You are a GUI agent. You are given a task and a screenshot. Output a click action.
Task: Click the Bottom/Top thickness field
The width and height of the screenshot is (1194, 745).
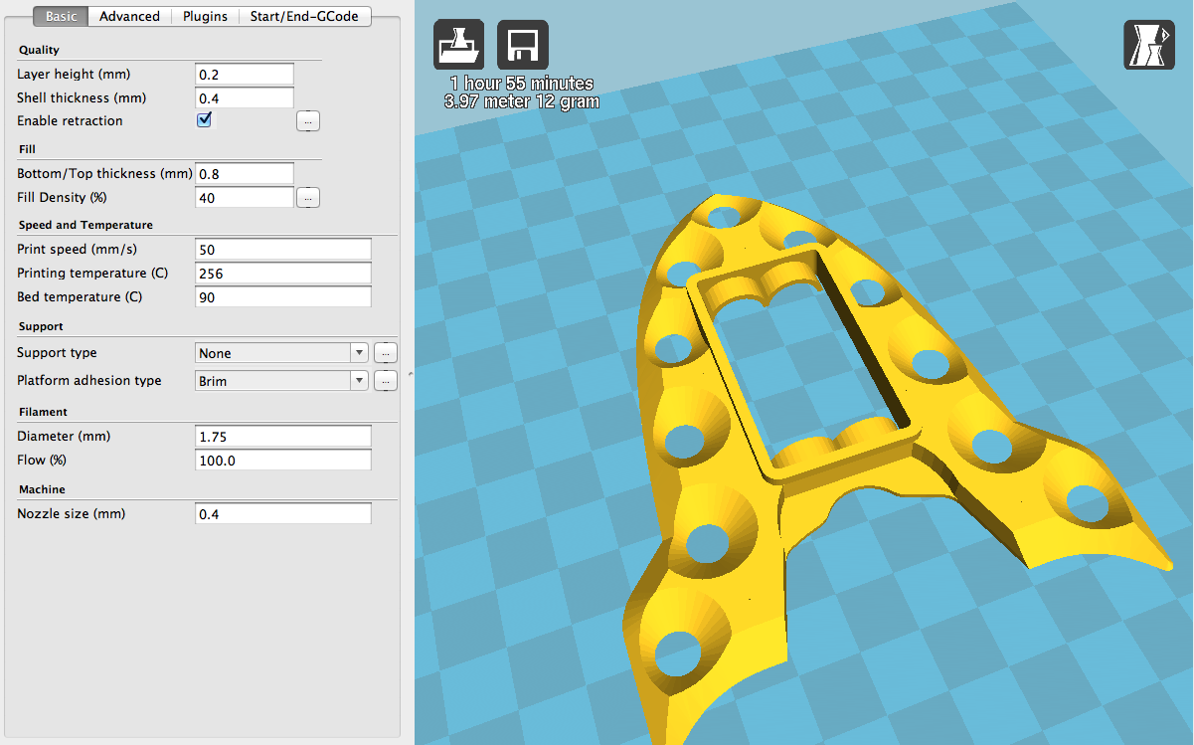coord(245,173)
